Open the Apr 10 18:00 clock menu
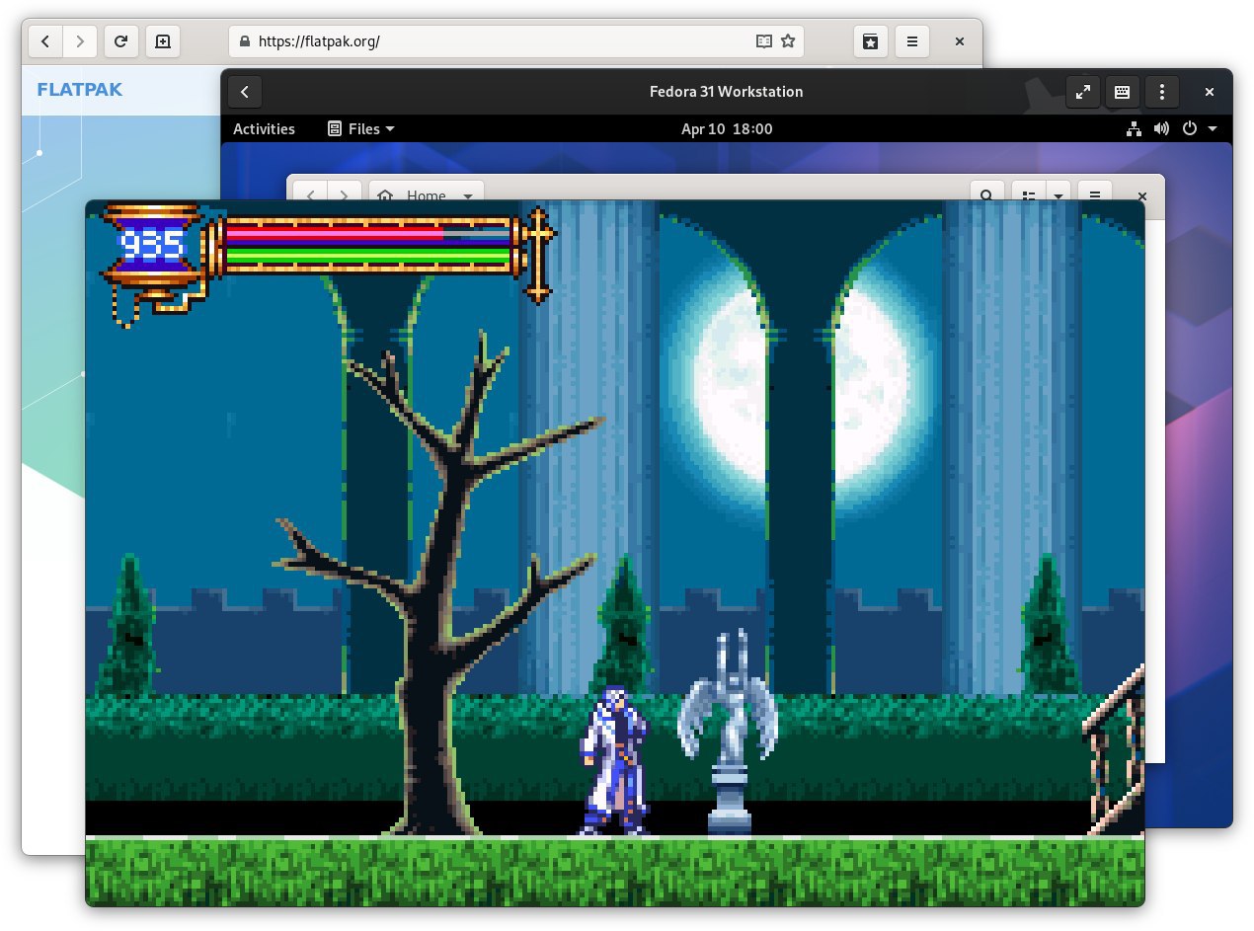 (727, 129)
